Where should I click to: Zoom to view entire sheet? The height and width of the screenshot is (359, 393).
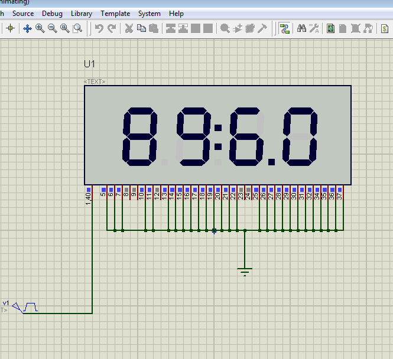tap(65, 28)
